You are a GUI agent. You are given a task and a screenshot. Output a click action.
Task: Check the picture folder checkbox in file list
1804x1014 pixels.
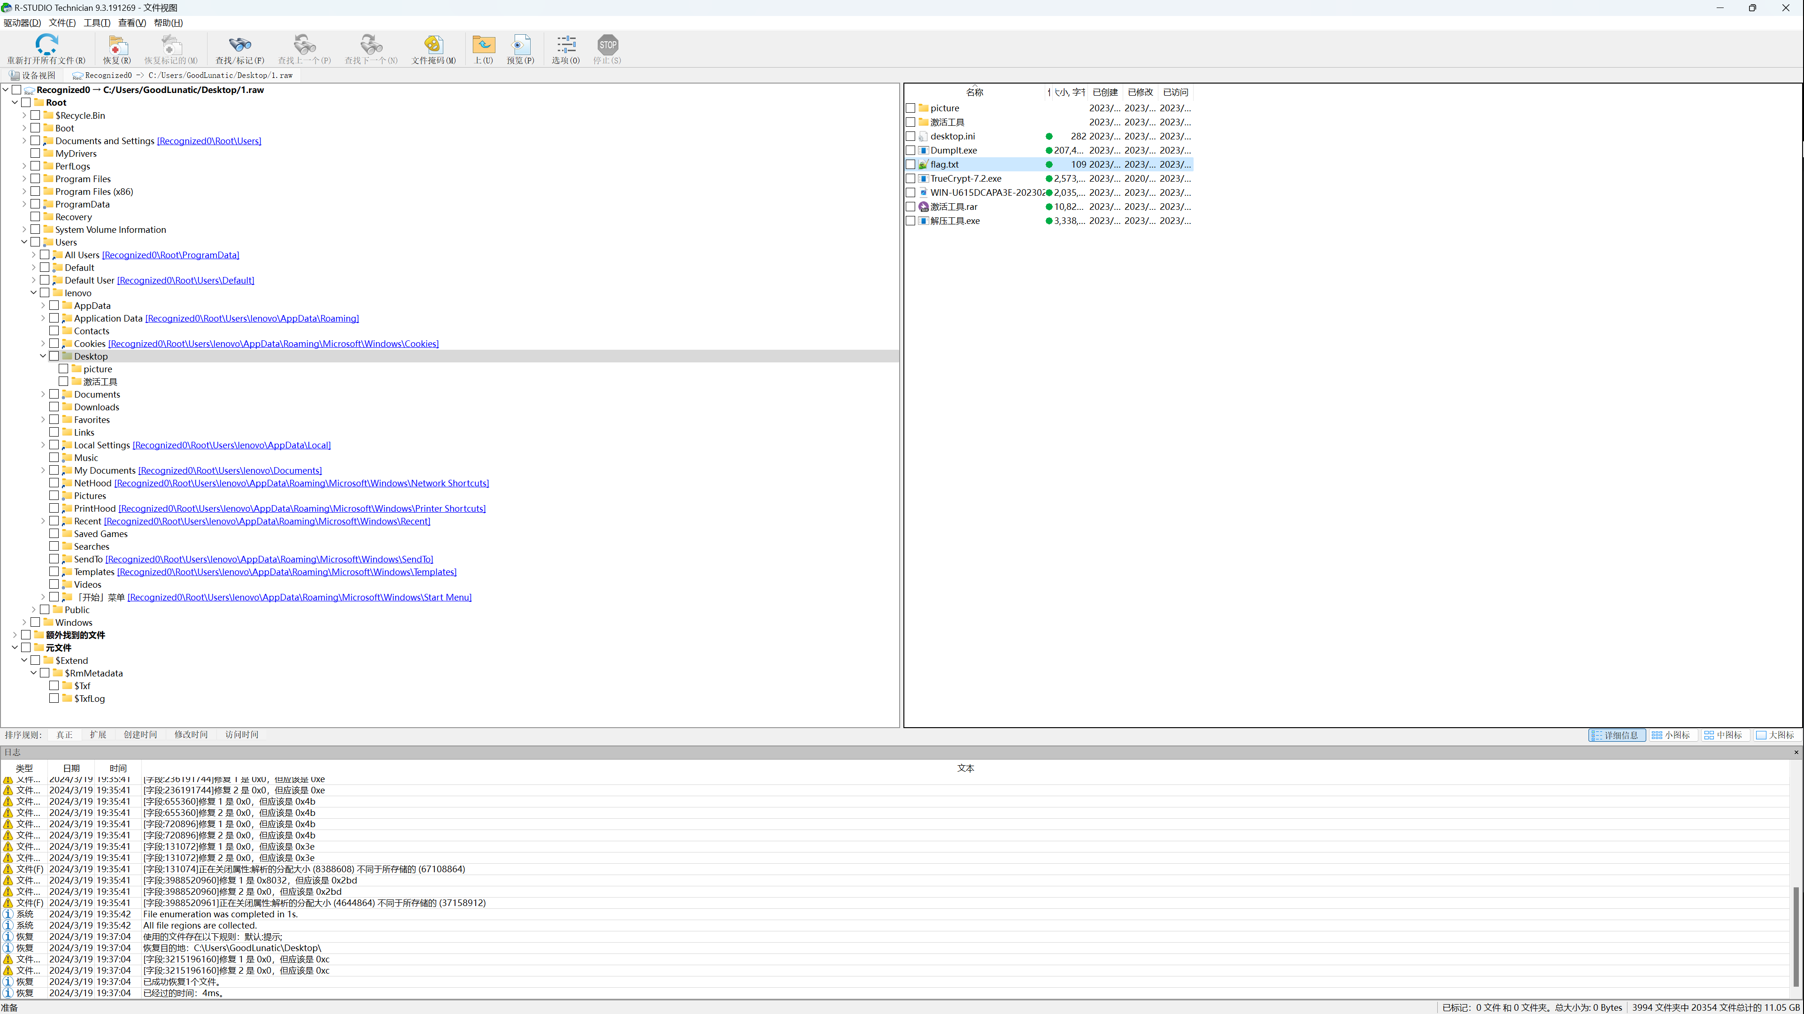910,108
